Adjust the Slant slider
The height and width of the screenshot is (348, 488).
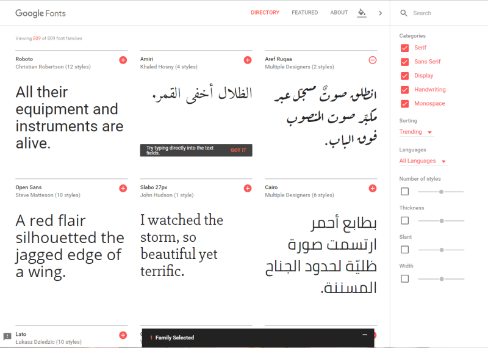point(441,250)
